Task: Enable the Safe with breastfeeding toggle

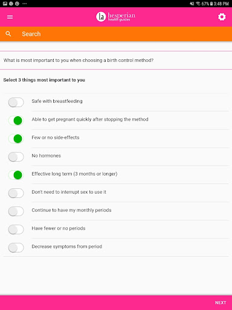Action: tap(16, 102)
